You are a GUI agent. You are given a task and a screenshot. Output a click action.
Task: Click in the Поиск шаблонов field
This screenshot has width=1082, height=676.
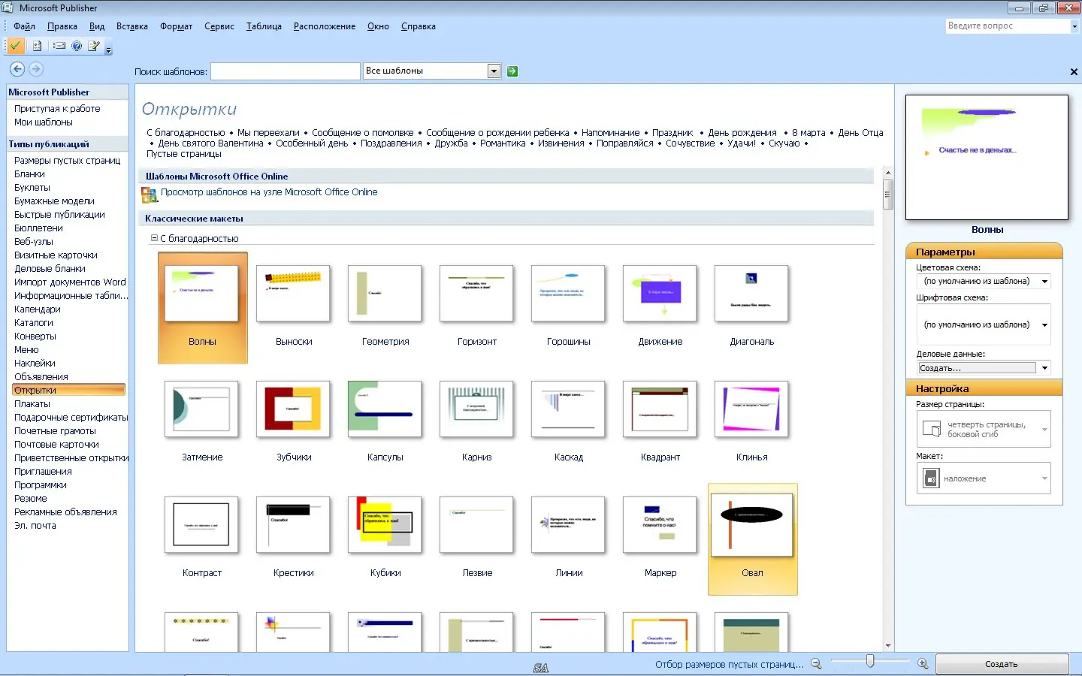coord(286,71)
